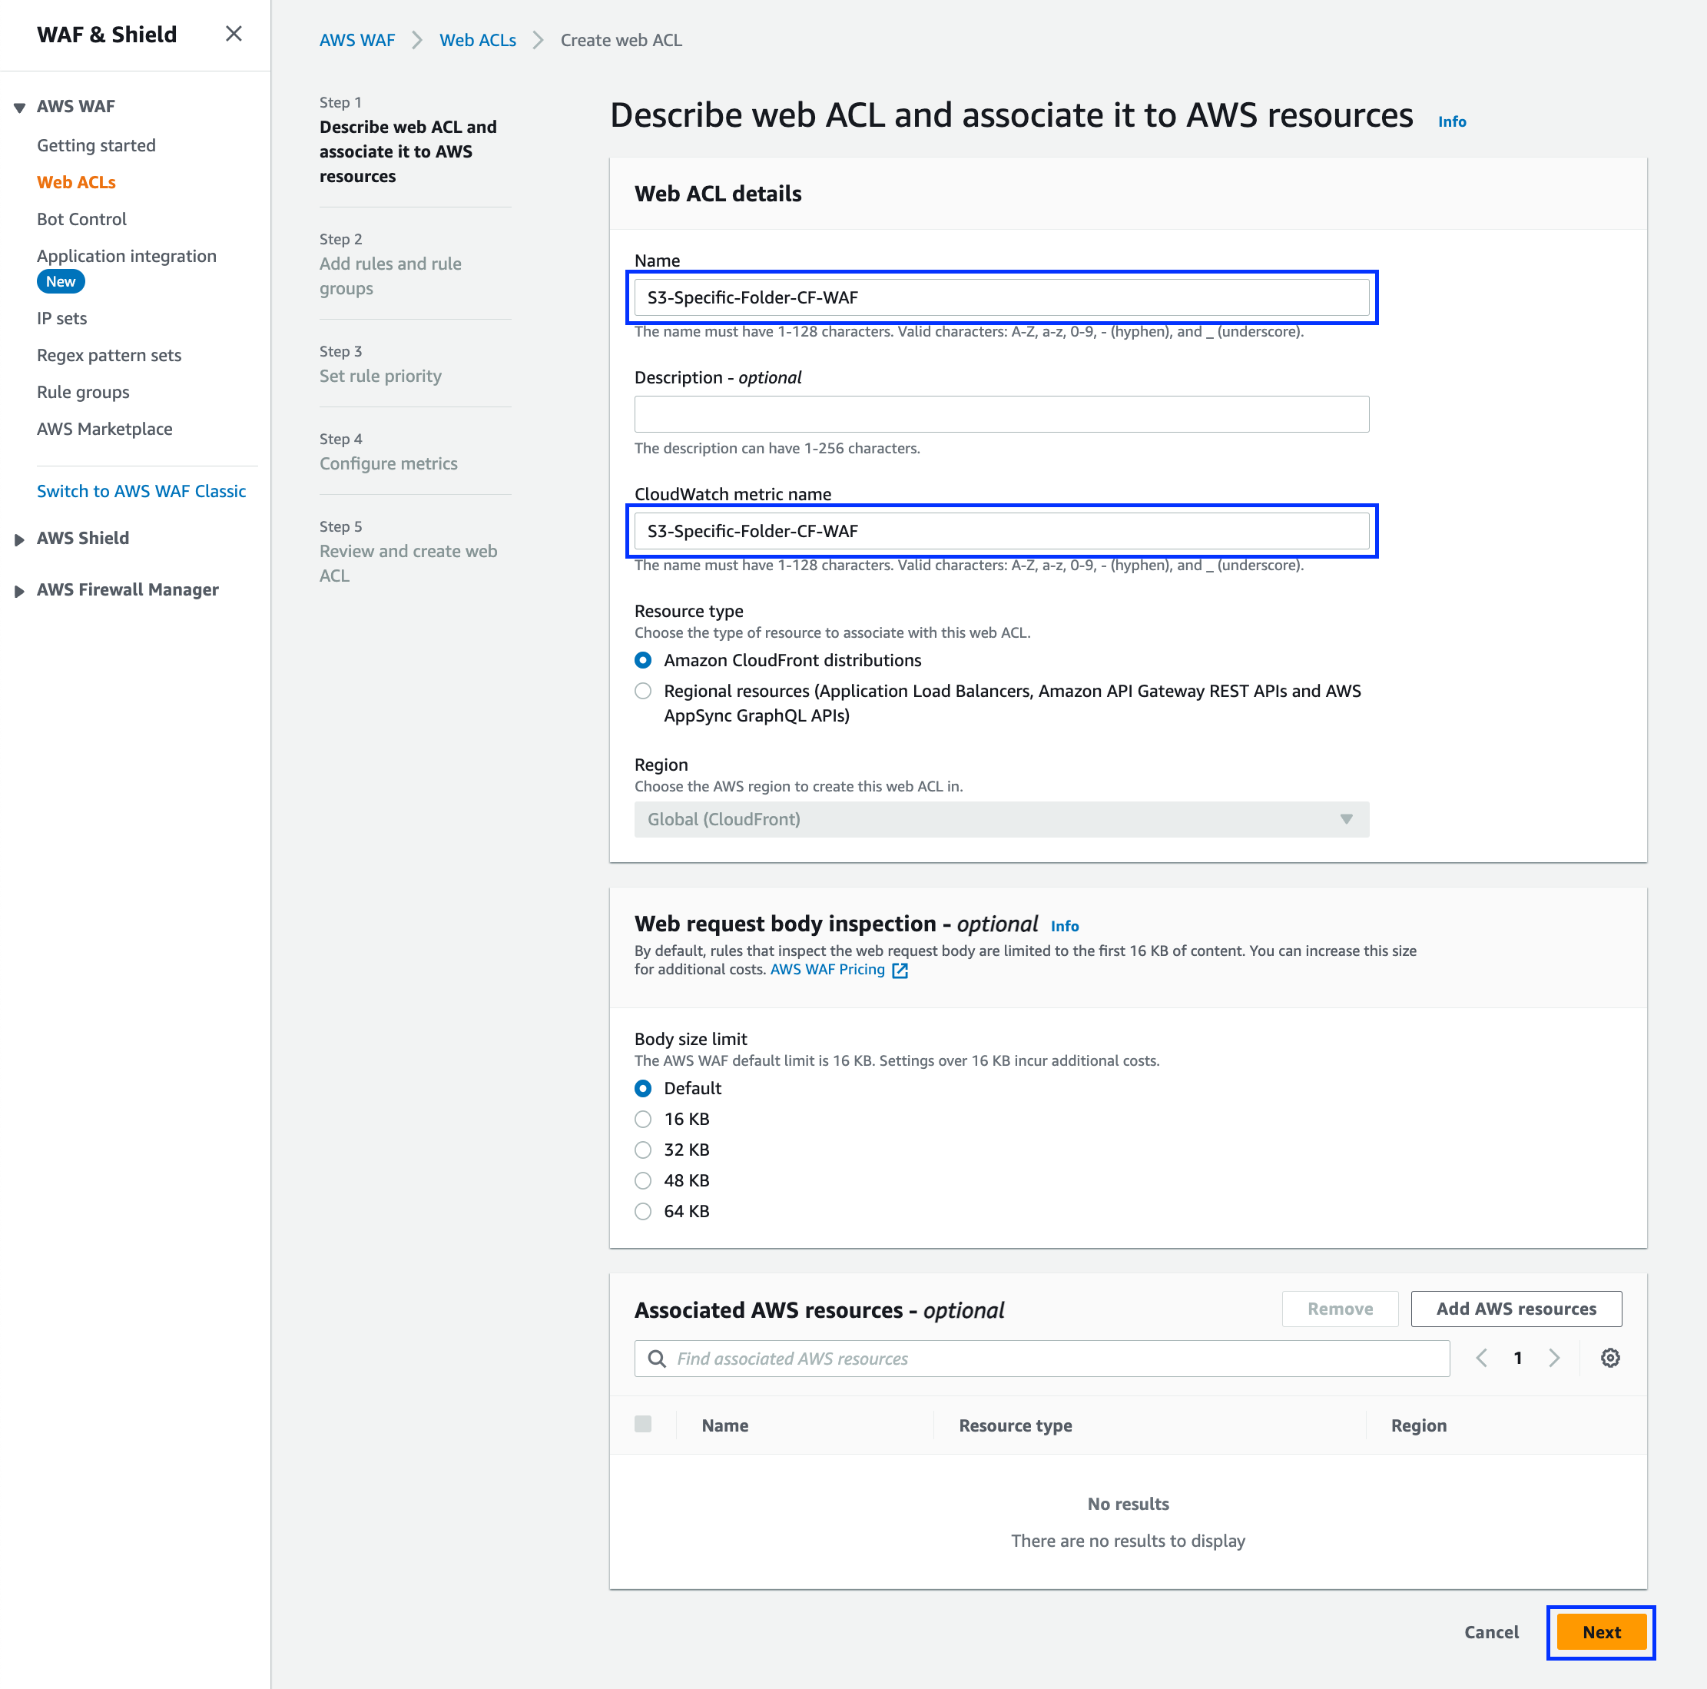The height and width of the screenshot is (1689, 1707).
Task: Click the Remove resources button
Action: point(1340,1309)
